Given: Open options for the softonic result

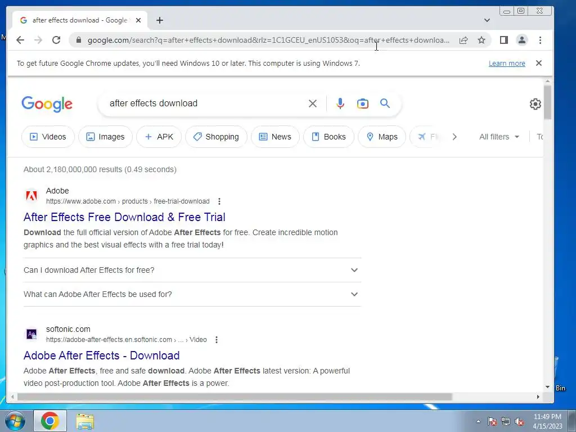Looking at the screenshot, I should [x=217, y=340].
